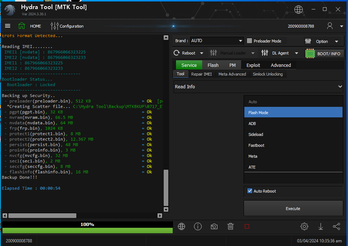The height and width of the screenshot is (246, 348).
Task: Click the 100% progress bar
Action: click(87, 227)
